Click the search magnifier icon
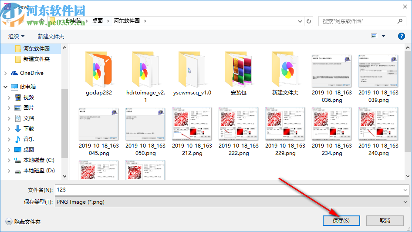The height and width of the screenshot is (232, 412). (400, 21)
